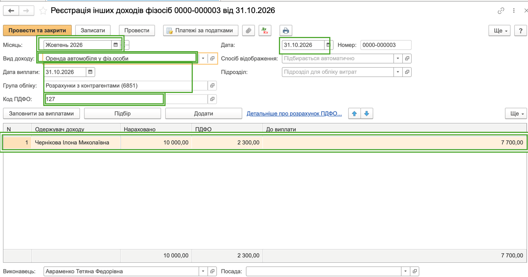Expand the Вид доходу dropdown list

point(203,59)
